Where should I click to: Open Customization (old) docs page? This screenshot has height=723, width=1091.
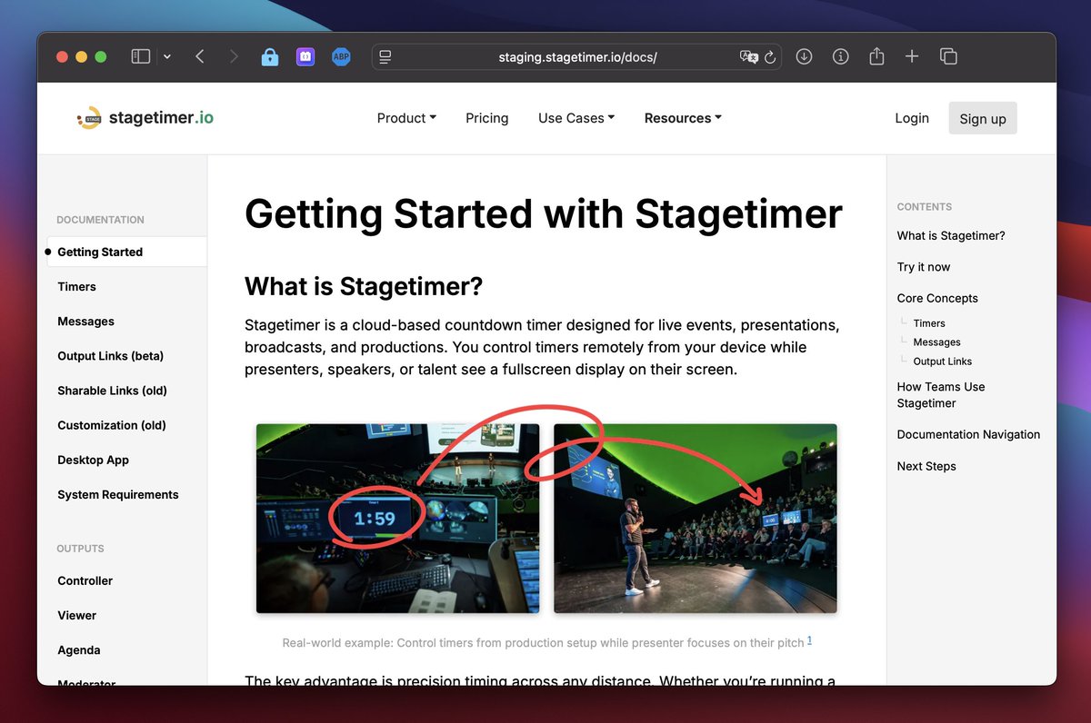pos(110,424)
